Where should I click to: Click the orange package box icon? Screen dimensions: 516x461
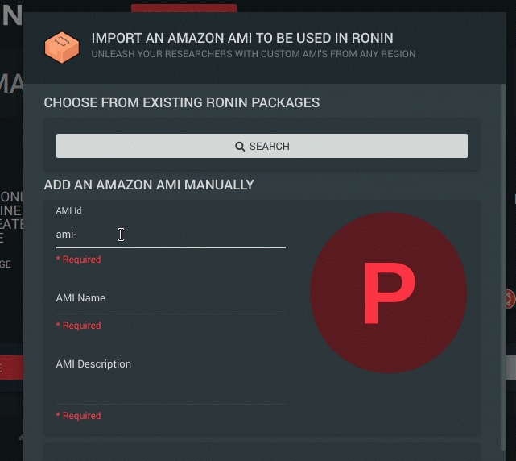click(62, 47)
